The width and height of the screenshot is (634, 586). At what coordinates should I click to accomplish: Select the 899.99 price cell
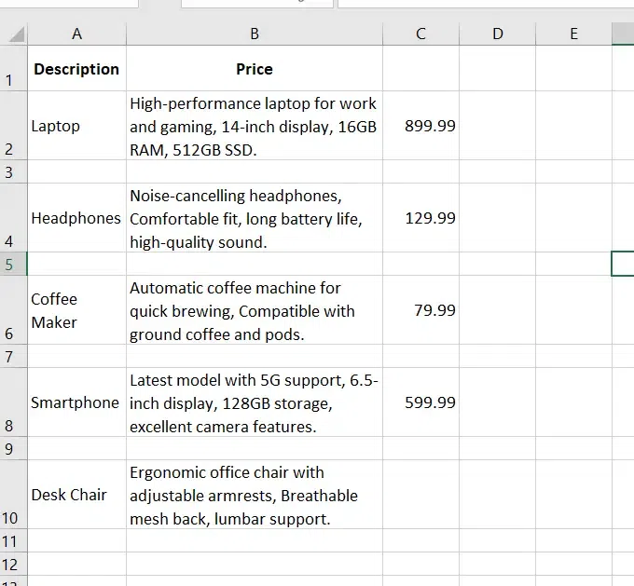click(420, 126)
